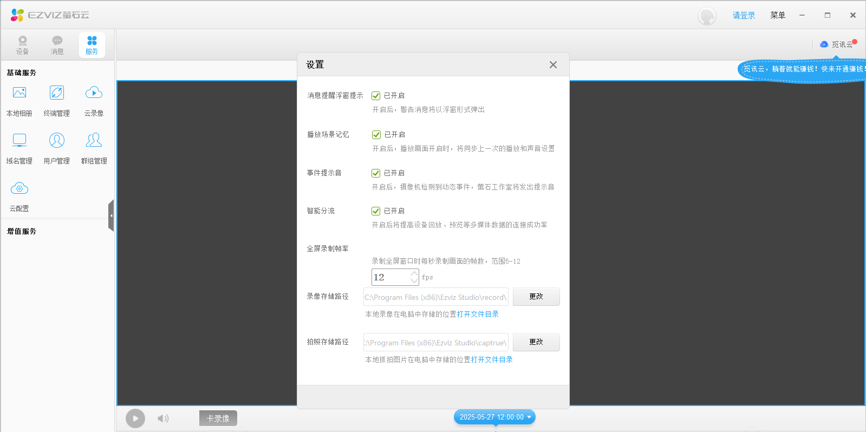
Task: Click the 录像存储路径 path input field
Action: [x=435, y=297]
